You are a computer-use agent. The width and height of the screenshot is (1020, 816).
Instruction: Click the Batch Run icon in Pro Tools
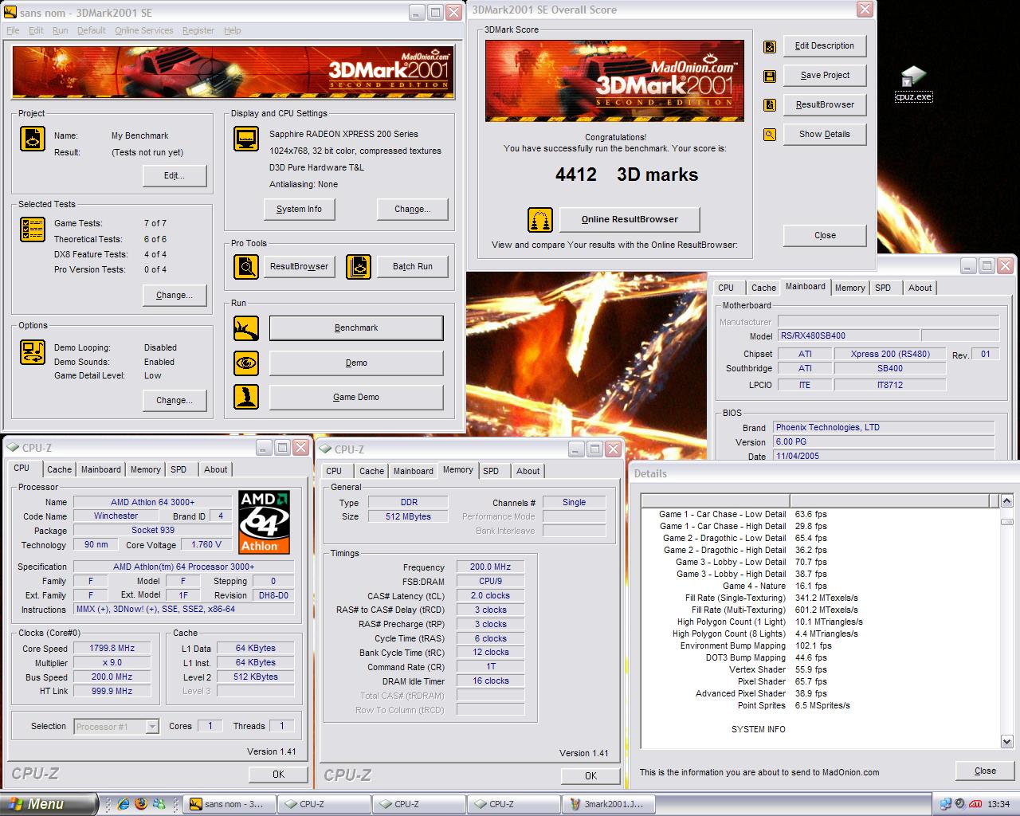pos(359,266)
